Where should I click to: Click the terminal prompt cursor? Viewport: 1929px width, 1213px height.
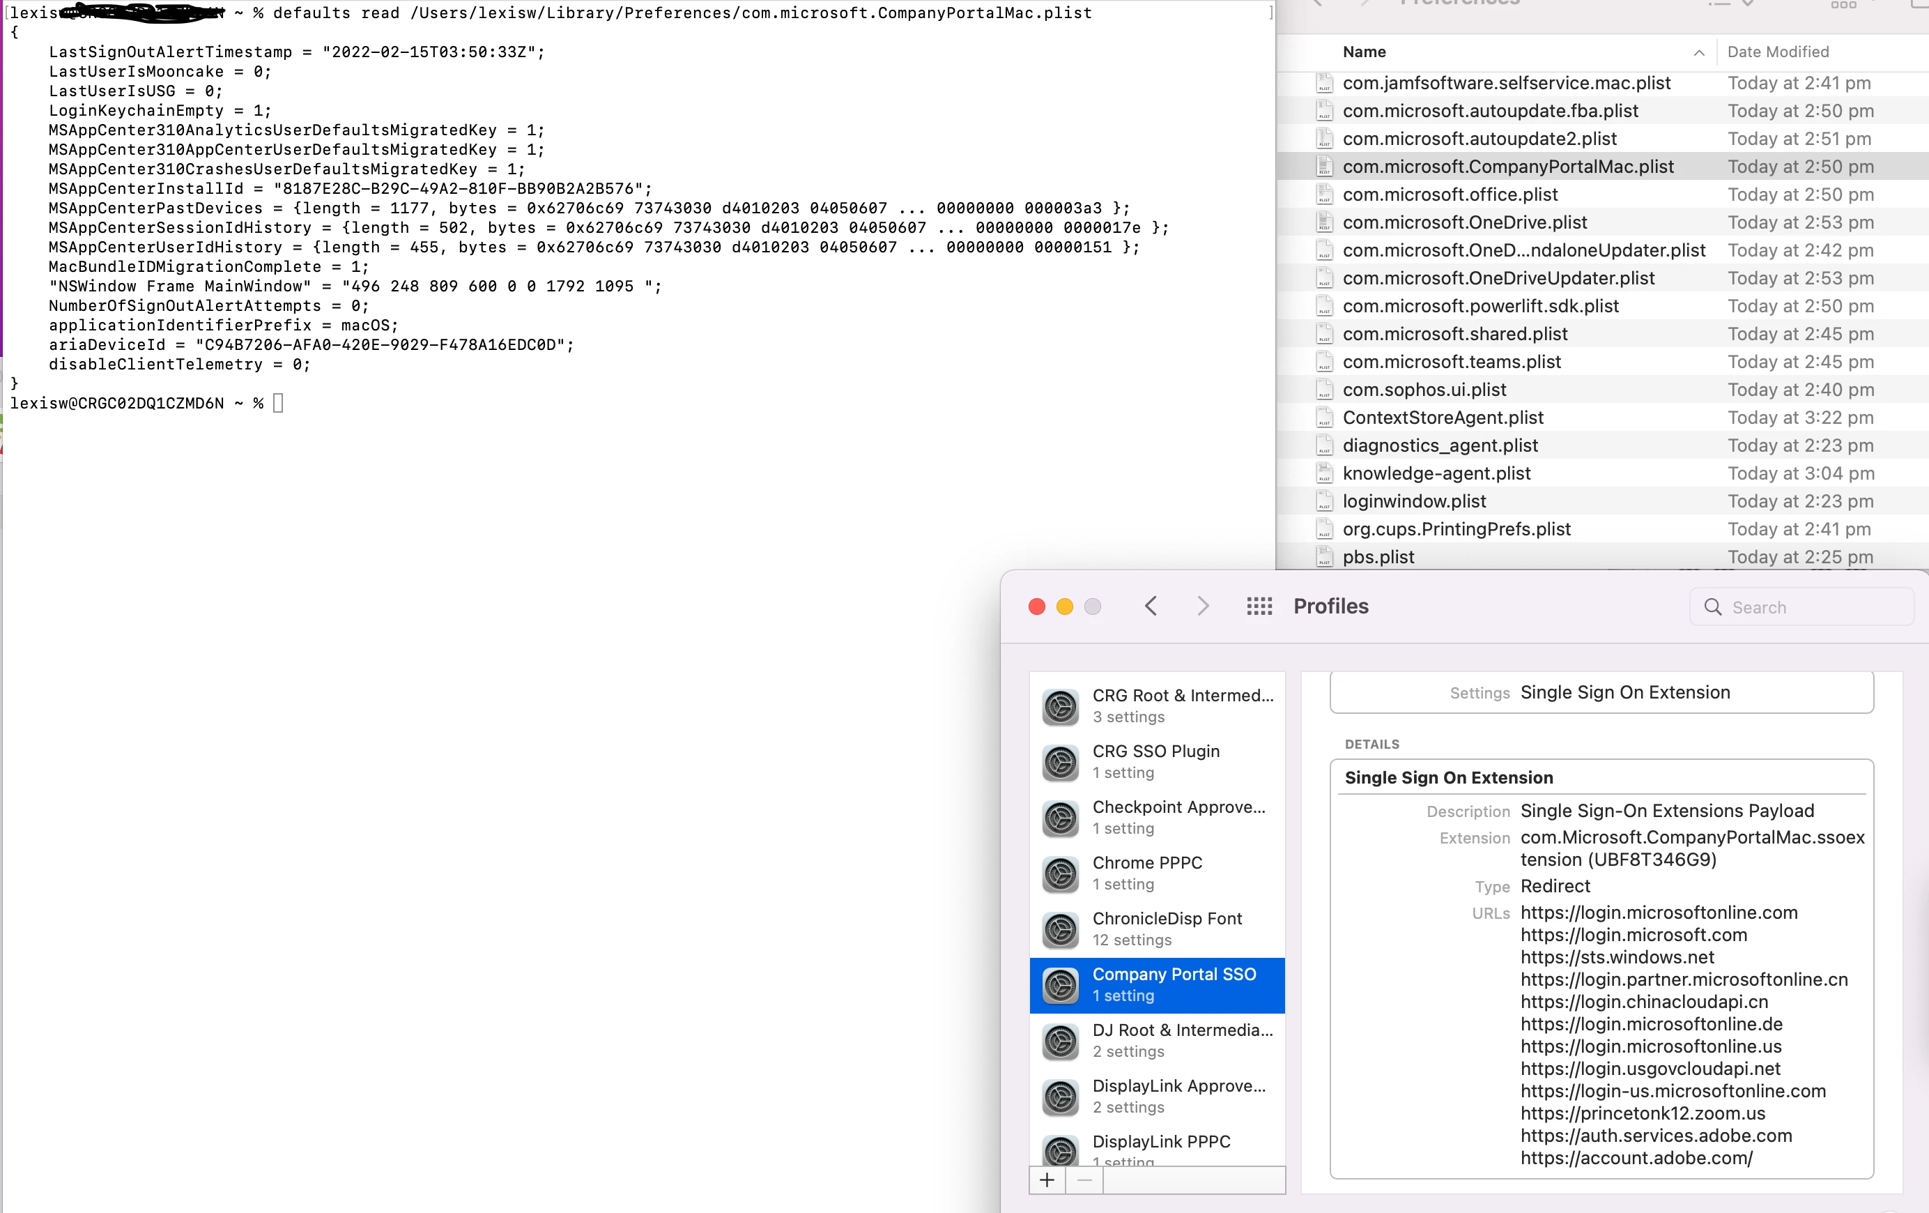pos(278,403)
